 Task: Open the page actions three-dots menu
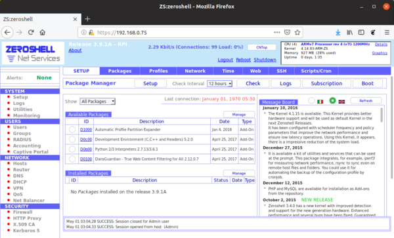(277, 32)
